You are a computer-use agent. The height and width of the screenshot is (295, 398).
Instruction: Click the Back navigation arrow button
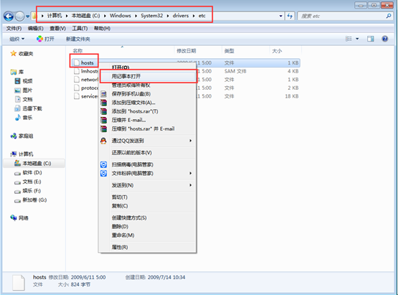pyautogui.click(x=9, y=17)
